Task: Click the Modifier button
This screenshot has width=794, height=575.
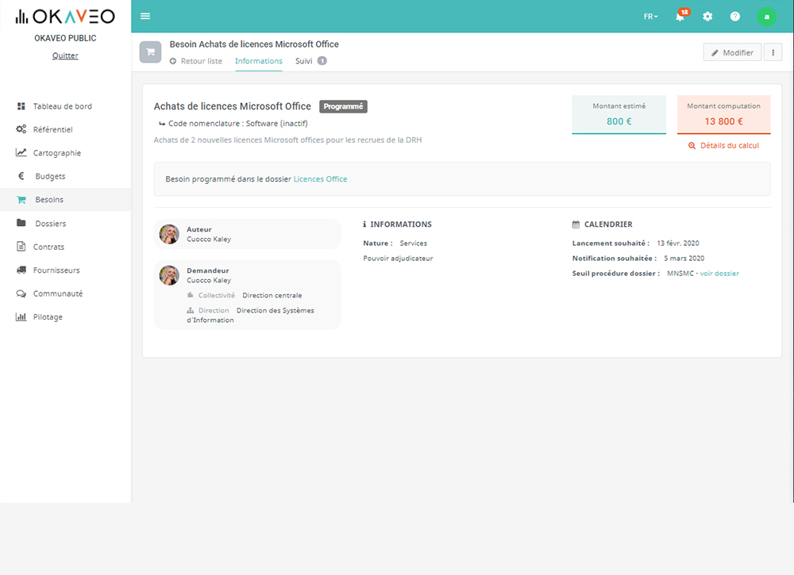Action: click(732, 52)
